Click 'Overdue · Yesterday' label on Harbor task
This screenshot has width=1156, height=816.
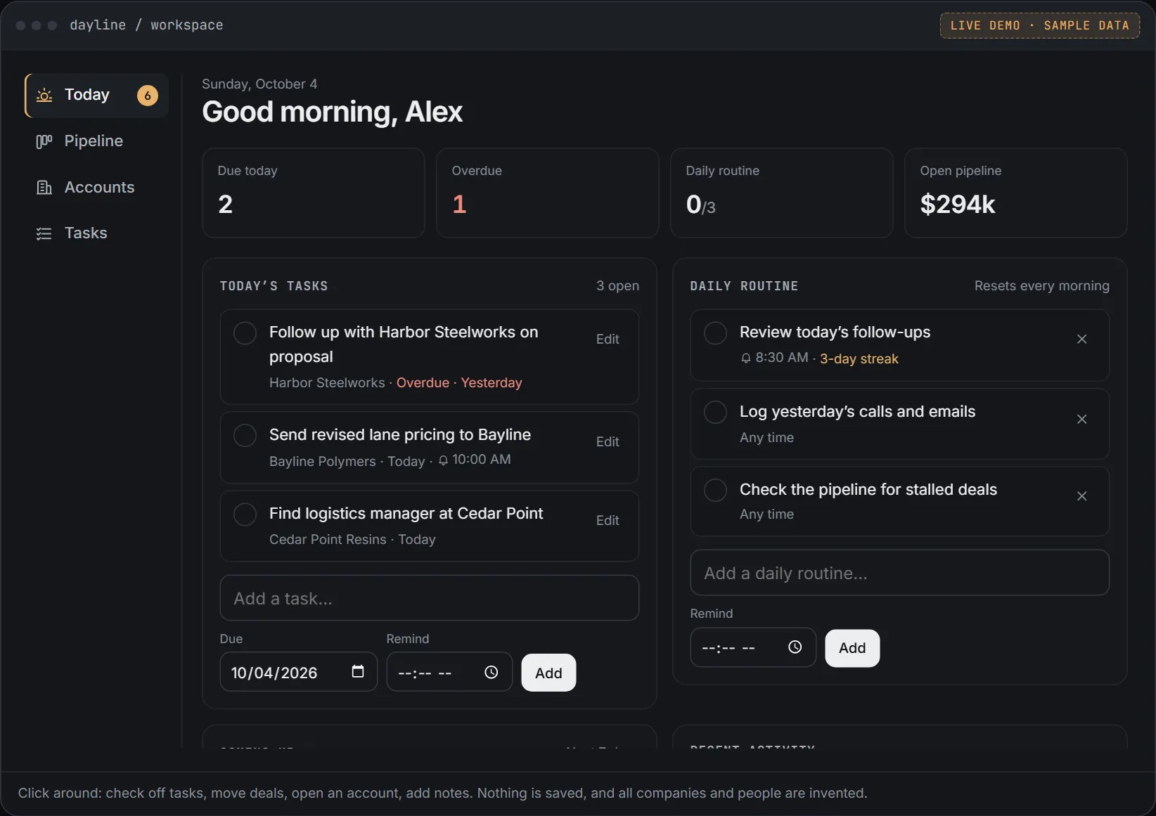pos(459,383)
